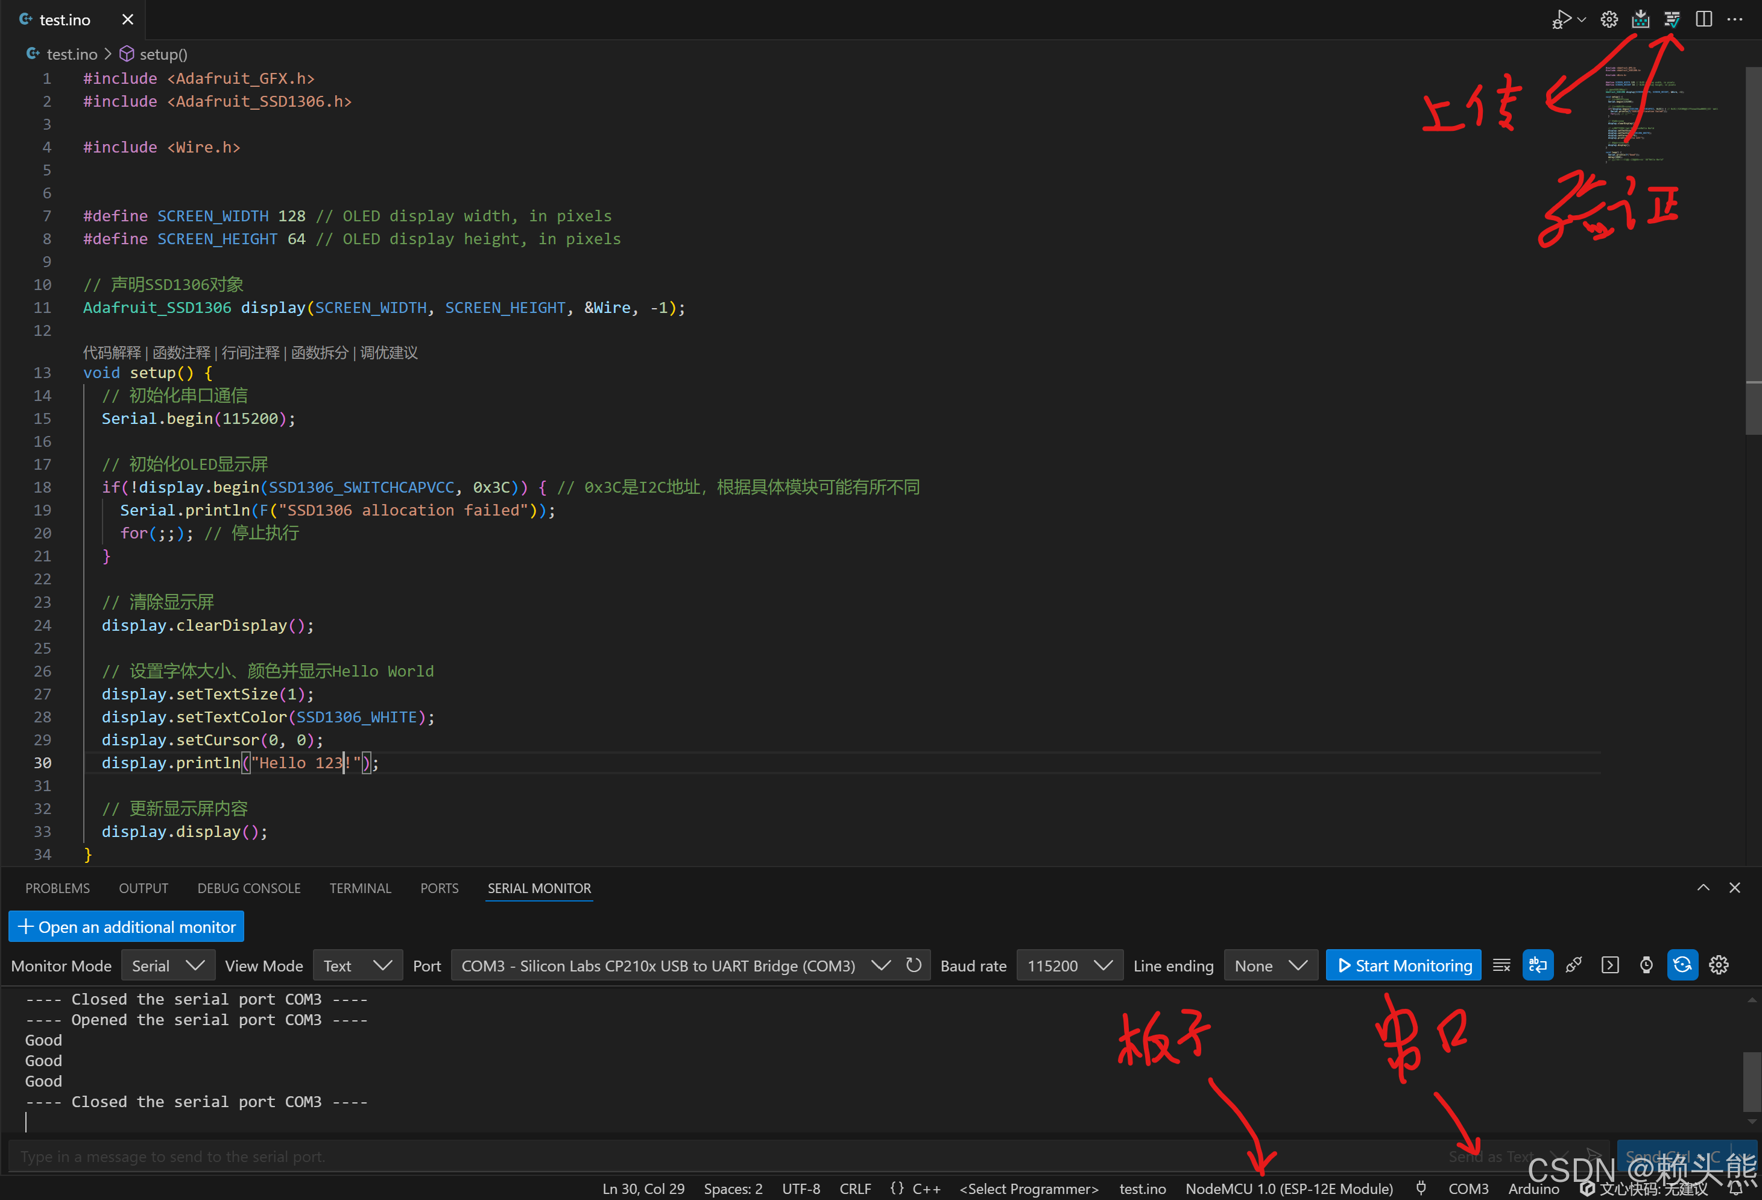Image resolution: width=1762 pixels, height=1200 pixels.
Task: Click the Arduino Upload icon
Action: coord(1640,20)
